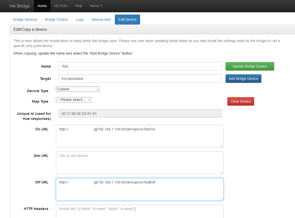This screenshot has width=295, height=218.
Task: Open the Map Type dropdown
Action: [73, 100]
